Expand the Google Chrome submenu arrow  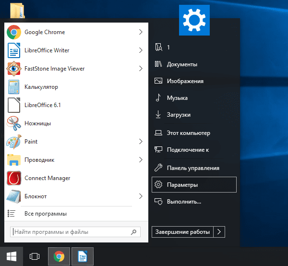(x=141, y=32)
